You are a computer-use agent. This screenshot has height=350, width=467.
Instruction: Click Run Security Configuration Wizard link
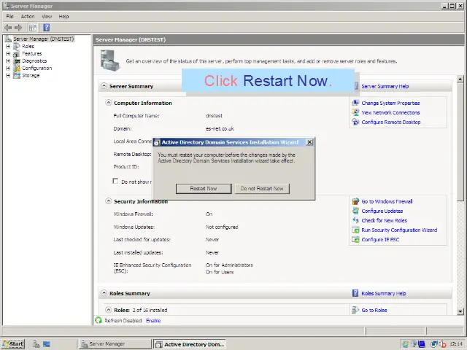click(399, 230)
